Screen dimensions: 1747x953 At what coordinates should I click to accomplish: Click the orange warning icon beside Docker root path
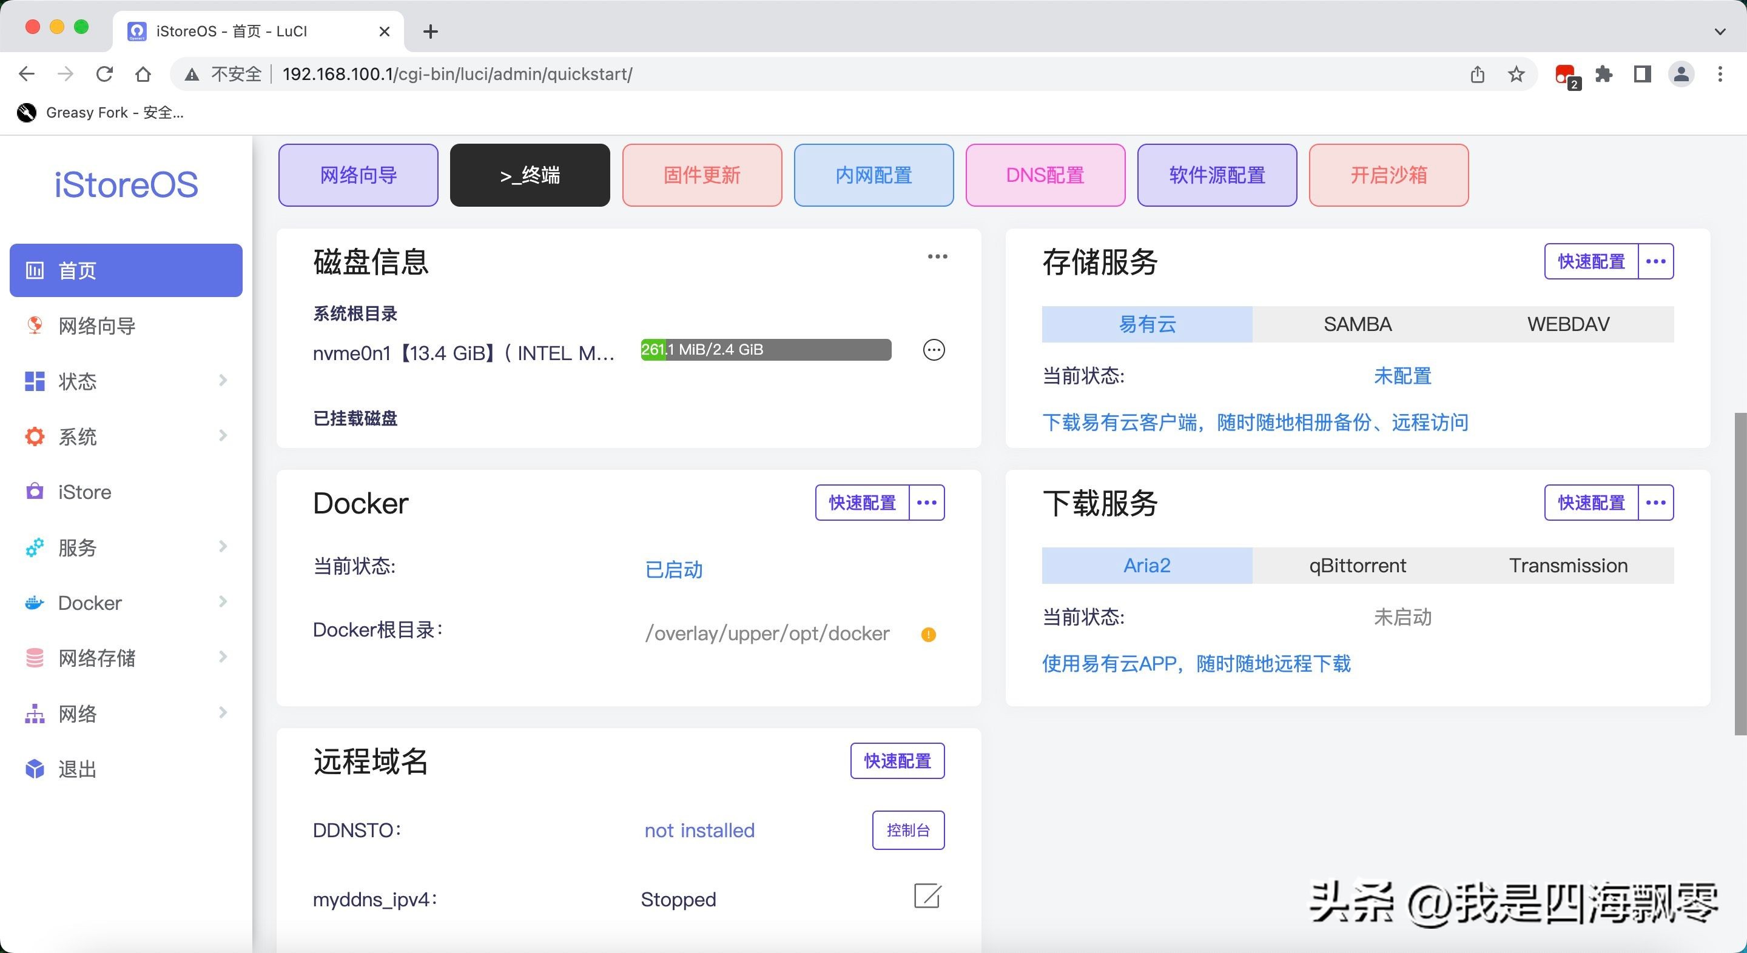pos(929,635)
